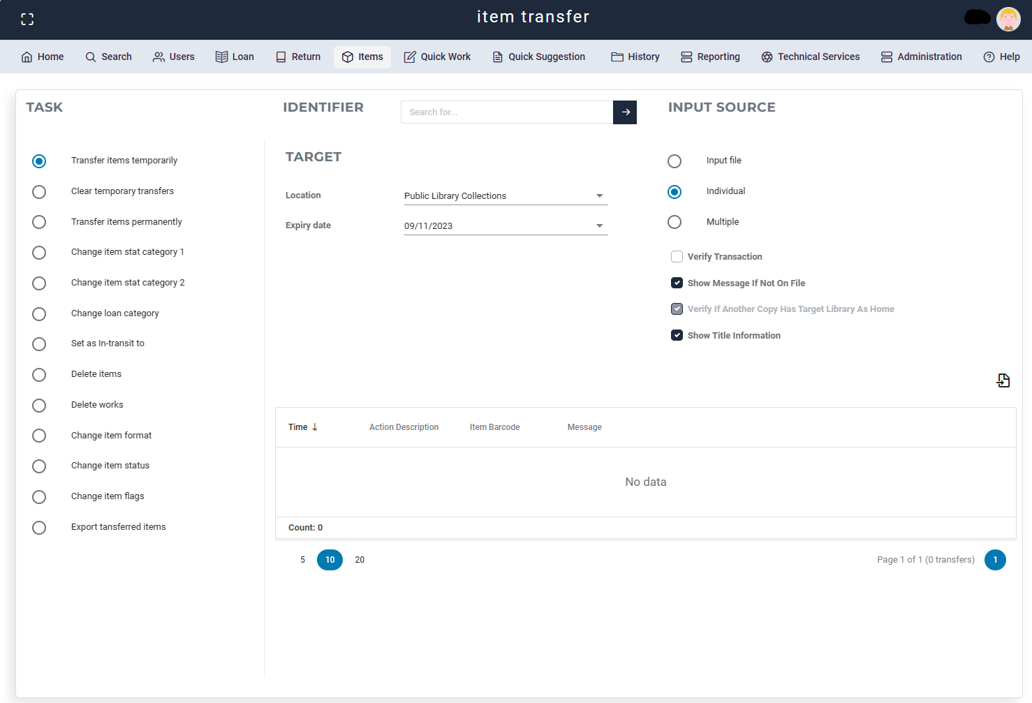
Task: Click the export transfers file icon
Action: [1003, 380]
